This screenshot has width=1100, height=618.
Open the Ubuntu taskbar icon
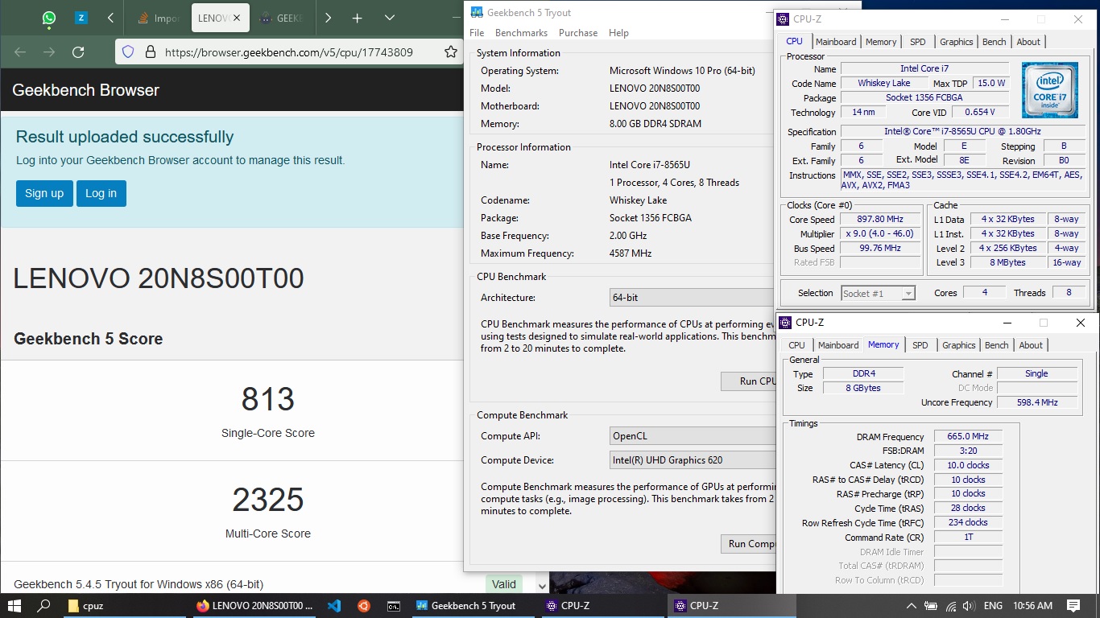(x=364, y=606)
